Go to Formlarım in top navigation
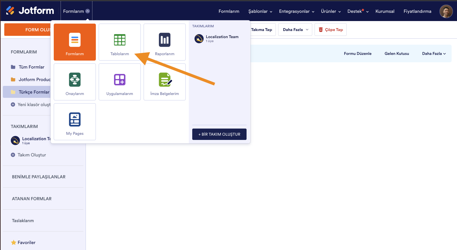Screen dimensions: 457x250 [229, 11]
